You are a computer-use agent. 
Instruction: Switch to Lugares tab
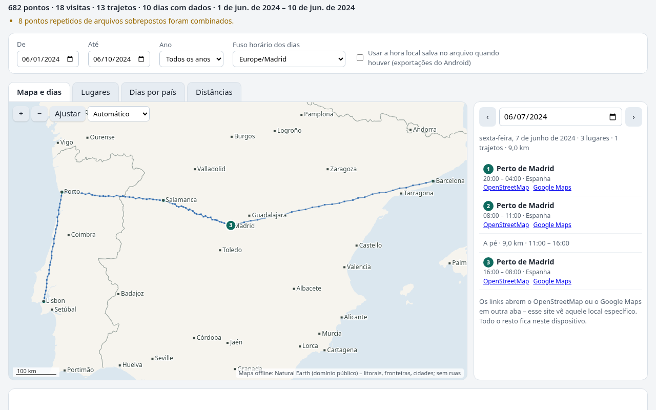[x=95, y=92]
